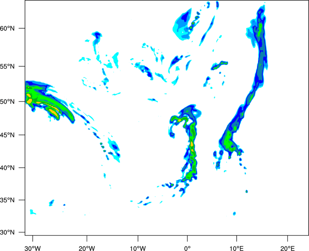The height and width of the screenshot is (251, 309).
Task: Click the 55°N latitude label
Action: [x=7, y=66]
